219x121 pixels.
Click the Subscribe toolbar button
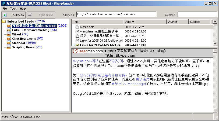[x=41, y=15]
